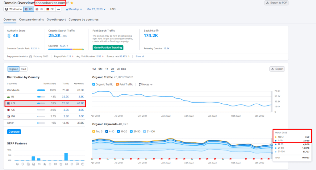
Task: Click the gray star SERP feature icon
Action: (x=44, y=164)
